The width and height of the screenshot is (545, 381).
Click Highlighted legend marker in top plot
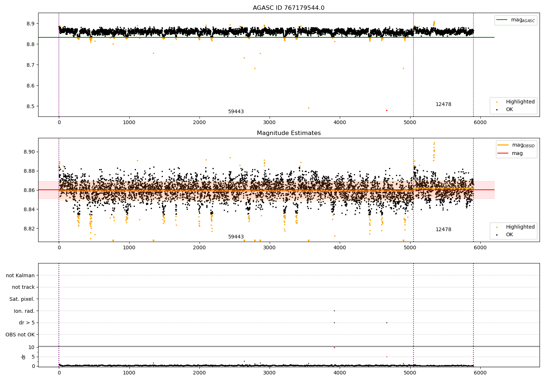point(497,102)
